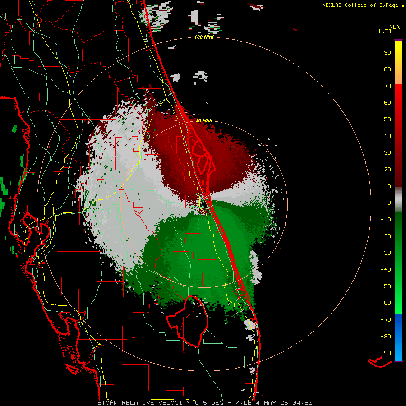The width and height of the screenshot is (406, 406).
Task: Click the 80 value on the velocity scale
Action: [388, 69]
